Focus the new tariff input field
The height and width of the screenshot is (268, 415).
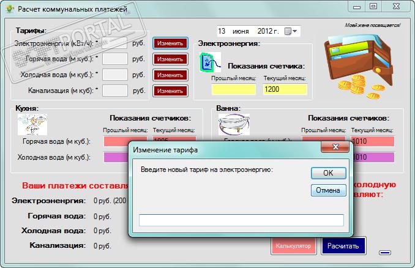tap(241, 220)
